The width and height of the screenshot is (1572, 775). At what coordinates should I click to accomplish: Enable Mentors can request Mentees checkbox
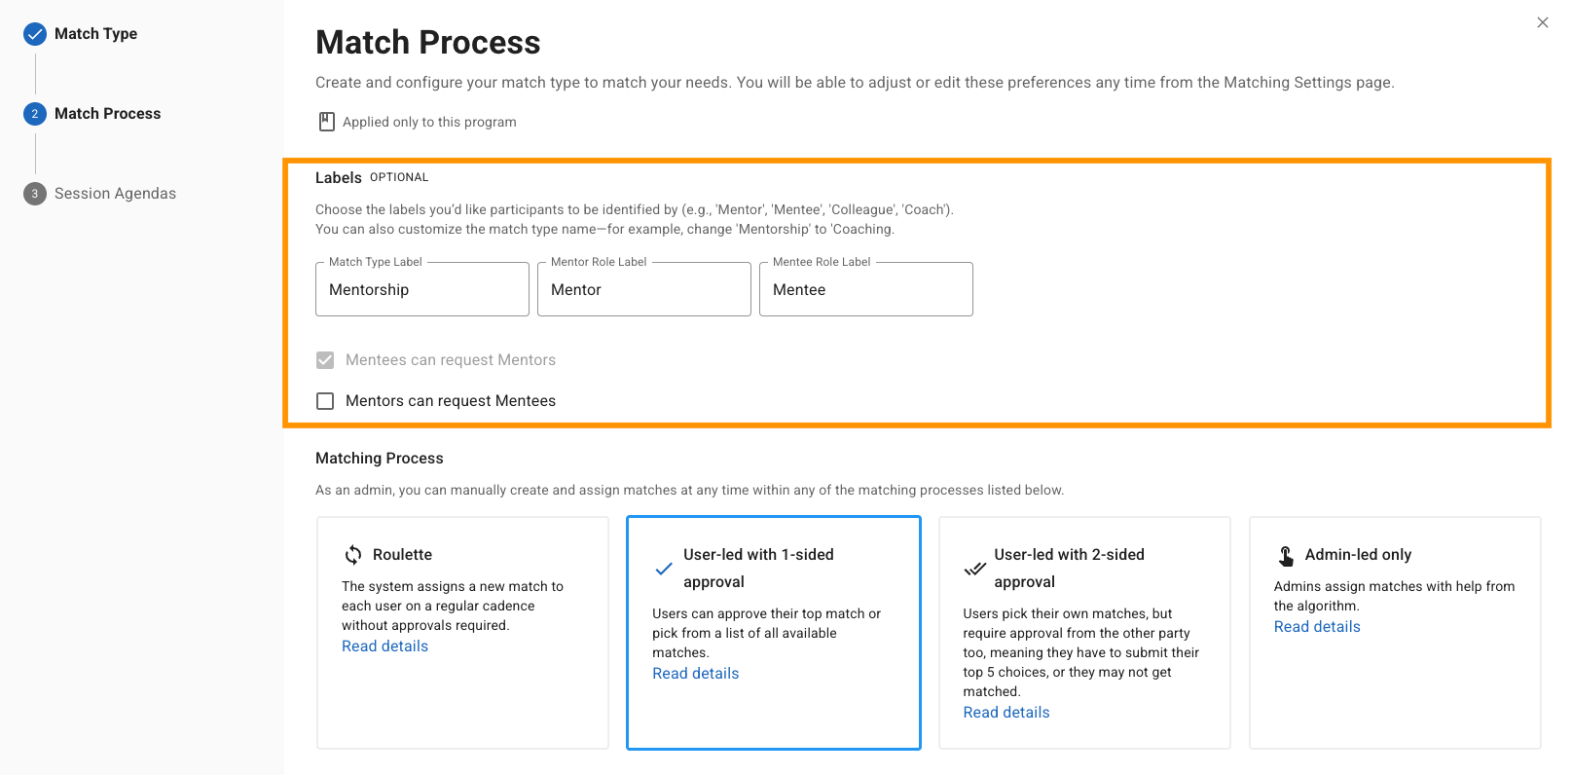coord(325,401)
